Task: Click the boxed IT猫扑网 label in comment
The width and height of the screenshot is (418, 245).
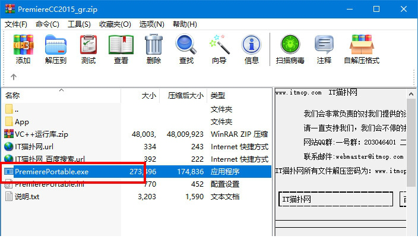Action: [x=335, y=199]
